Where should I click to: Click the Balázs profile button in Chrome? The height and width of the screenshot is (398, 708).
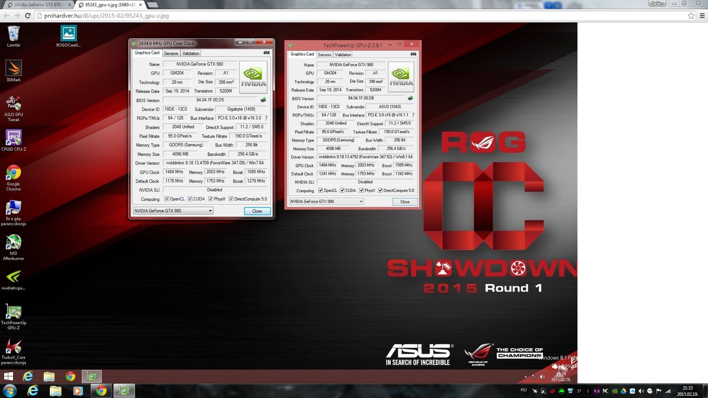[657, 3]
